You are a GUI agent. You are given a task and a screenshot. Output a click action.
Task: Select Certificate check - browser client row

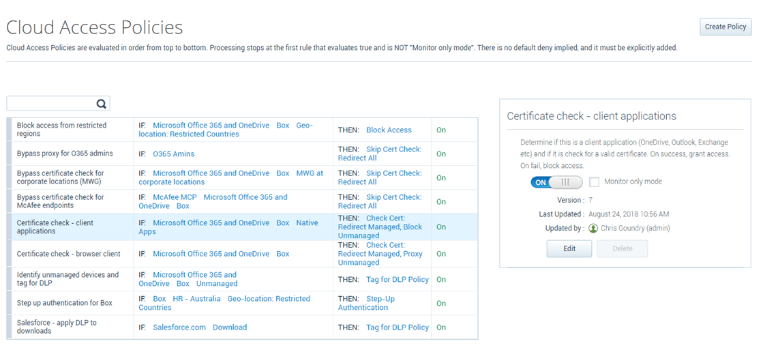tap(243, 254)
